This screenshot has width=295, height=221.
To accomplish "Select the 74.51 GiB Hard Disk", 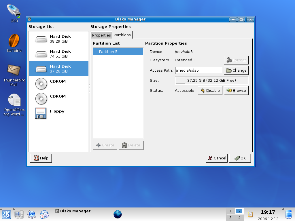I will click(59, 54).
